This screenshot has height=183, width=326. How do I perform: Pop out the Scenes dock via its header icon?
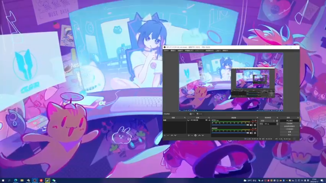(x=185, y=118)
